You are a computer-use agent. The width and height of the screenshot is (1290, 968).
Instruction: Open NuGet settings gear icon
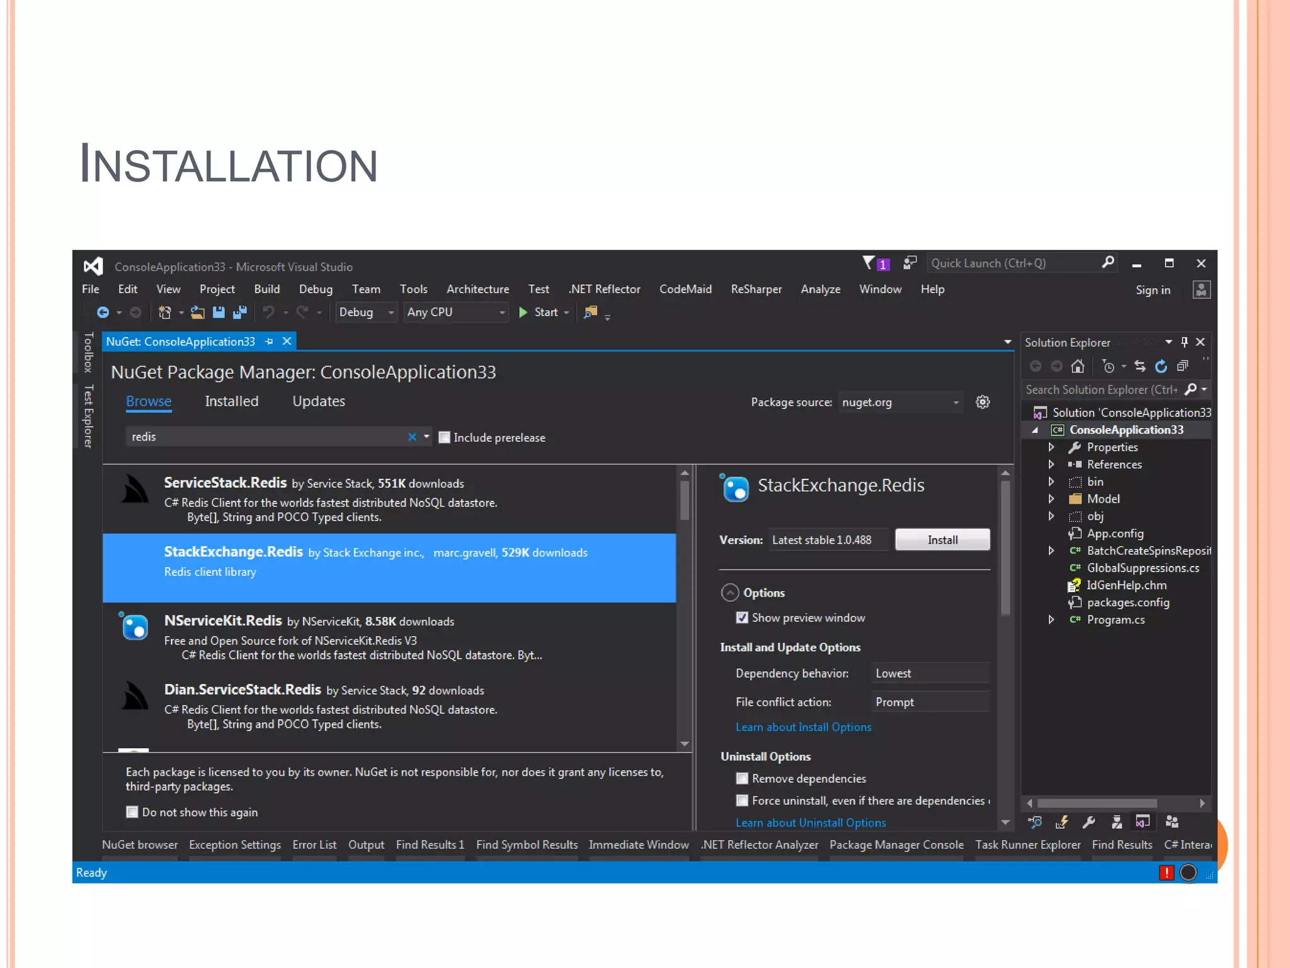click(x=983, y=402)
